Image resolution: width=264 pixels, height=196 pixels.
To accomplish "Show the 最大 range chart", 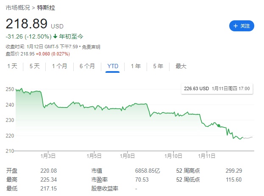I will [181, 66].
